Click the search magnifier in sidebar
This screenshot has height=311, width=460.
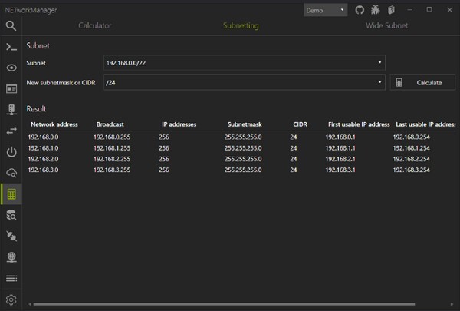coord(11,25)
